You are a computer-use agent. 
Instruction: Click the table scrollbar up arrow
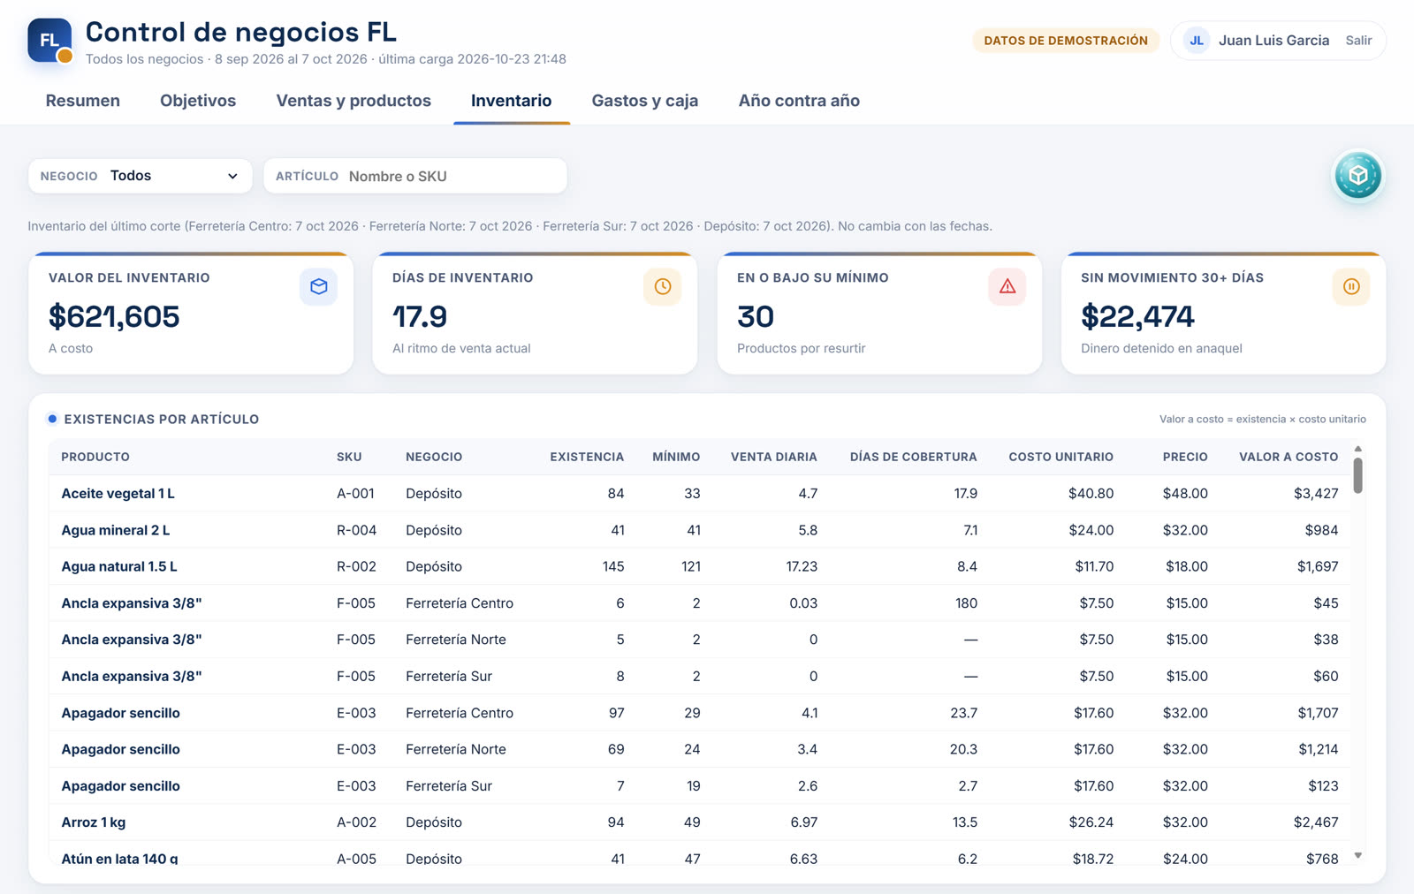coord(1358,449)
